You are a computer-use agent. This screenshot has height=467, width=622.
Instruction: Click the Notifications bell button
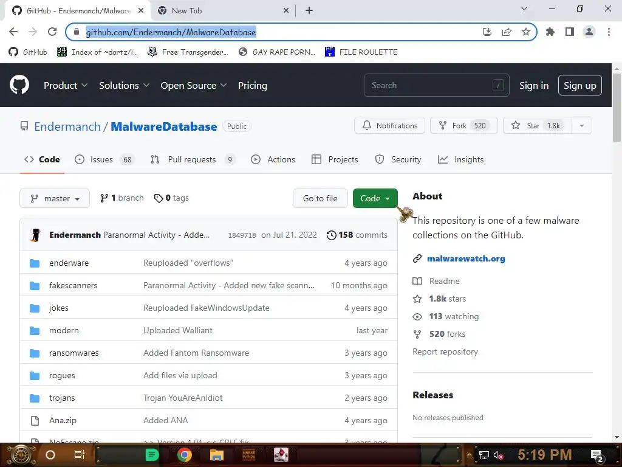click(389, 125)
